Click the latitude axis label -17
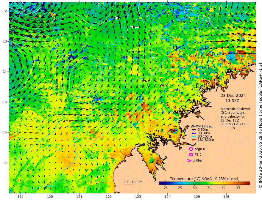This screenshot has width=262, height=202. [x=4, y=163]
